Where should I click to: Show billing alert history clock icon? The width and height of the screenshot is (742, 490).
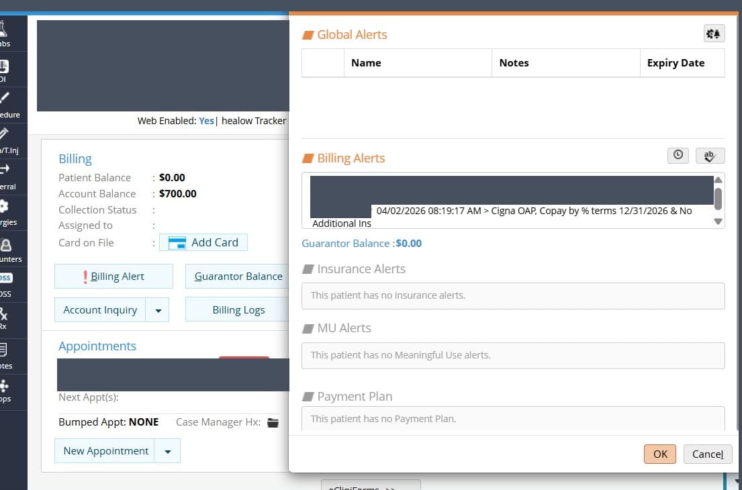pyautogui.click(x=678, y=155)
